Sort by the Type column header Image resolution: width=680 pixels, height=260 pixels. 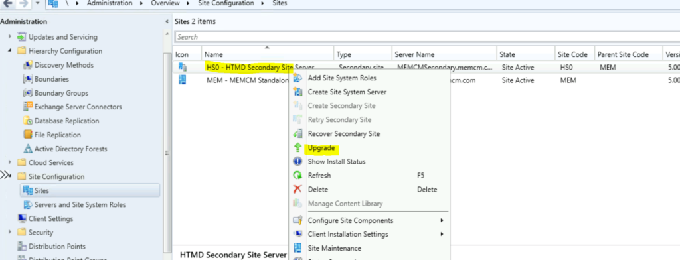363,54
